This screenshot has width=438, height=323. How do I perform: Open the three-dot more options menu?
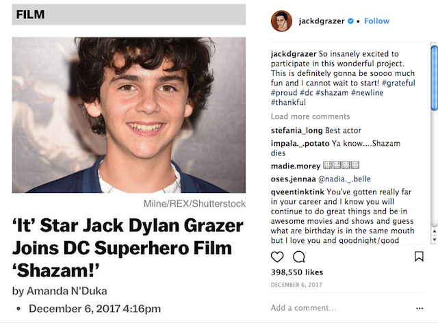(x=420, y=308)
